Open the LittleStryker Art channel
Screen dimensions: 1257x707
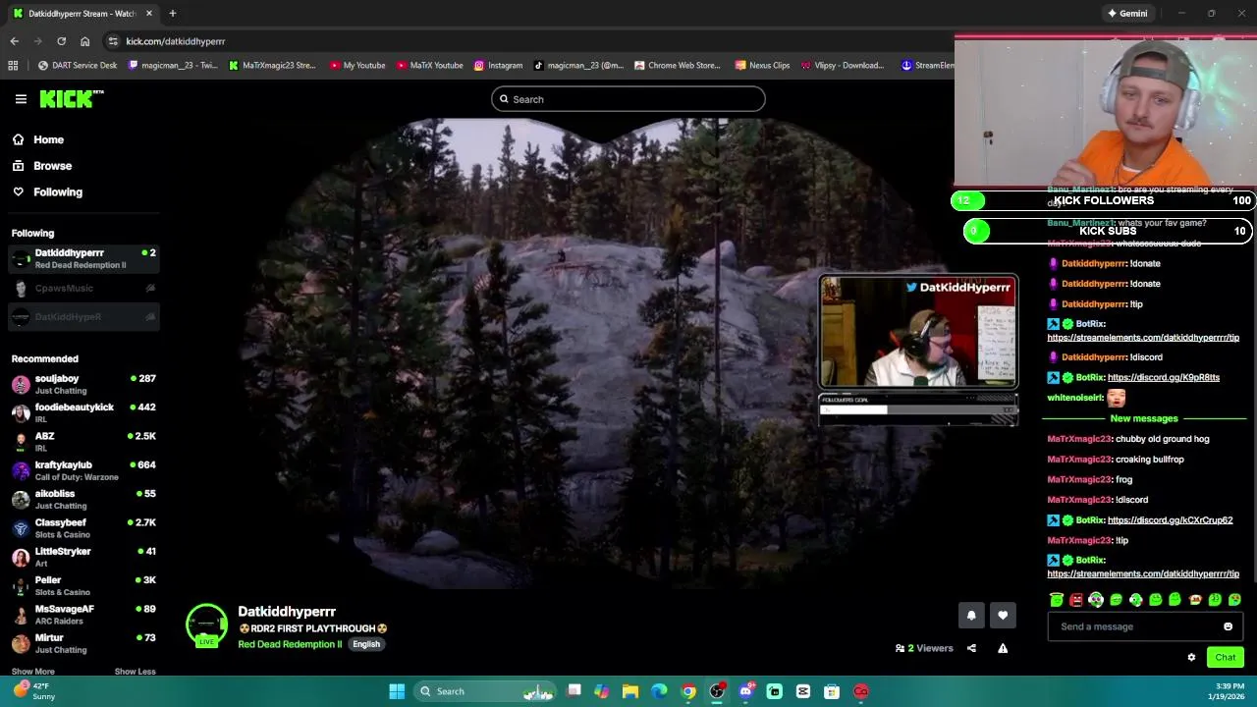[x=83, y=557]
